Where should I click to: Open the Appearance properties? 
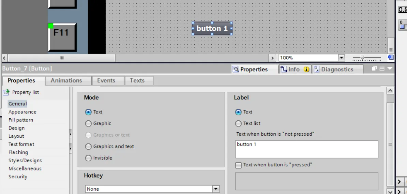[22, 112]
